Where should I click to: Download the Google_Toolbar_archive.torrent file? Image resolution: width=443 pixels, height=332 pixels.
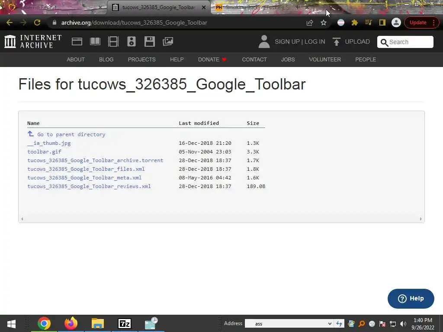tap(95, 160)
